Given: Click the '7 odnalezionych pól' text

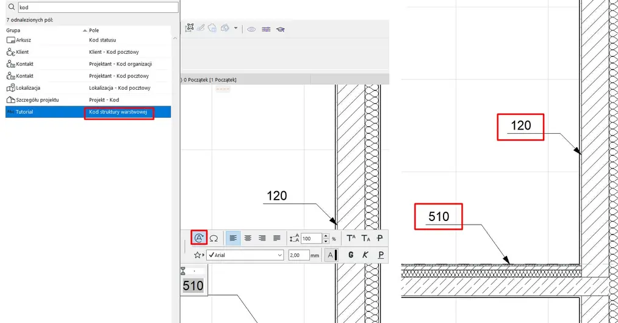Looking at the screenshot, I should pos(30,20).
